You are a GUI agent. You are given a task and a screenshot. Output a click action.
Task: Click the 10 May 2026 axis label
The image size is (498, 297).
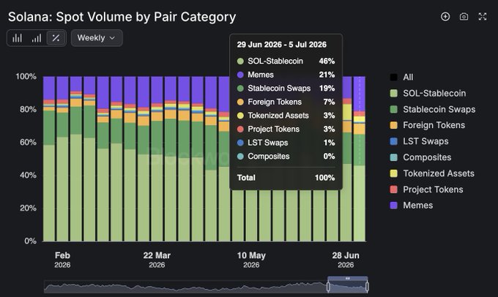[x=251, y=260]
